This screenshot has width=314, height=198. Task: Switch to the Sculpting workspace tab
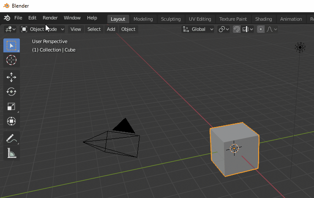click(x=171, y=19)
